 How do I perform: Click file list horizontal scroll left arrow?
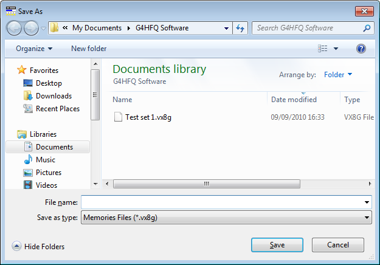[107, 184]
